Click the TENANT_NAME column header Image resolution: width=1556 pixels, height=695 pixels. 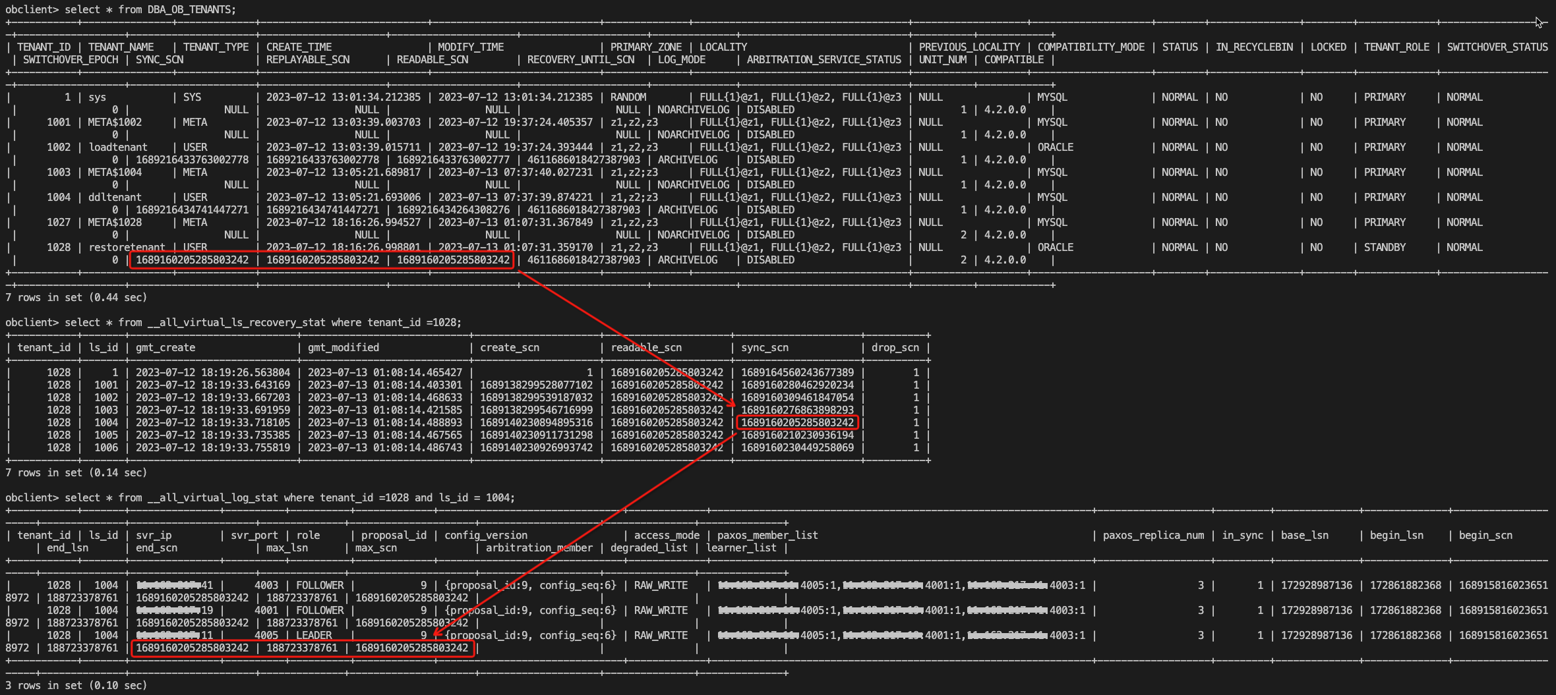coord(121,47)
